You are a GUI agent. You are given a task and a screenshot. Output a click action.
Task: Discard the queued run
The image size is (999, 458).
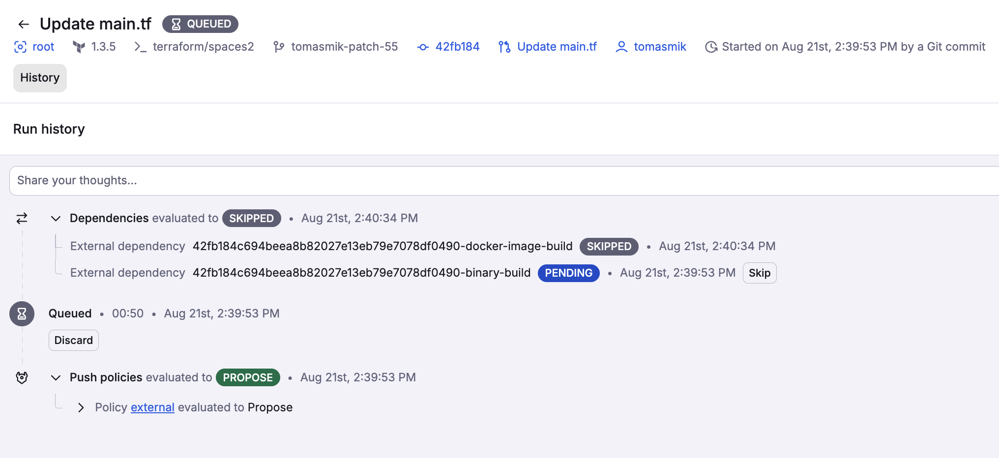click(x=73, y=340)
